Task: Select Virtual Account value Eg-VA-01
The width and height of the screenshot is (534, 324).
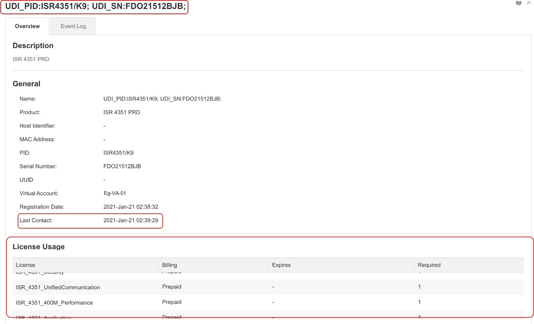Action: point(115,193)
